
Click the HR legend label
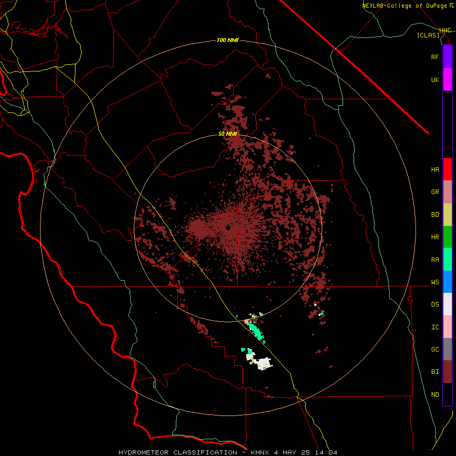point(435,237)
